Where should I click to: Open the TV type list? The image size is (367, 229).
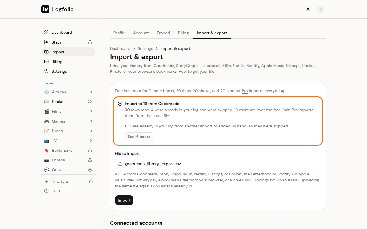pyautogui.click(x=68, y=141)
